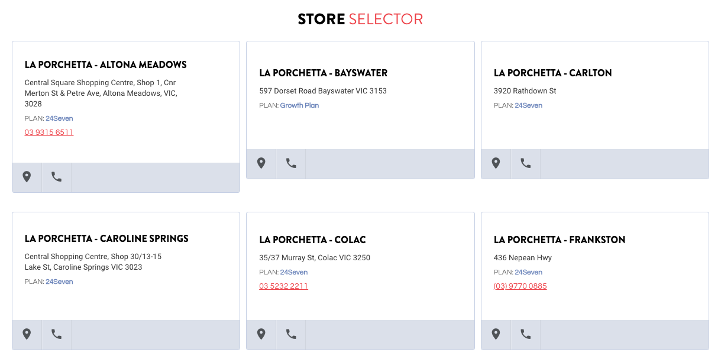The width and height of the screenshot is (721, 362).
Task: Click phone icon on Frankston card
Action: (x=525, y=334)
